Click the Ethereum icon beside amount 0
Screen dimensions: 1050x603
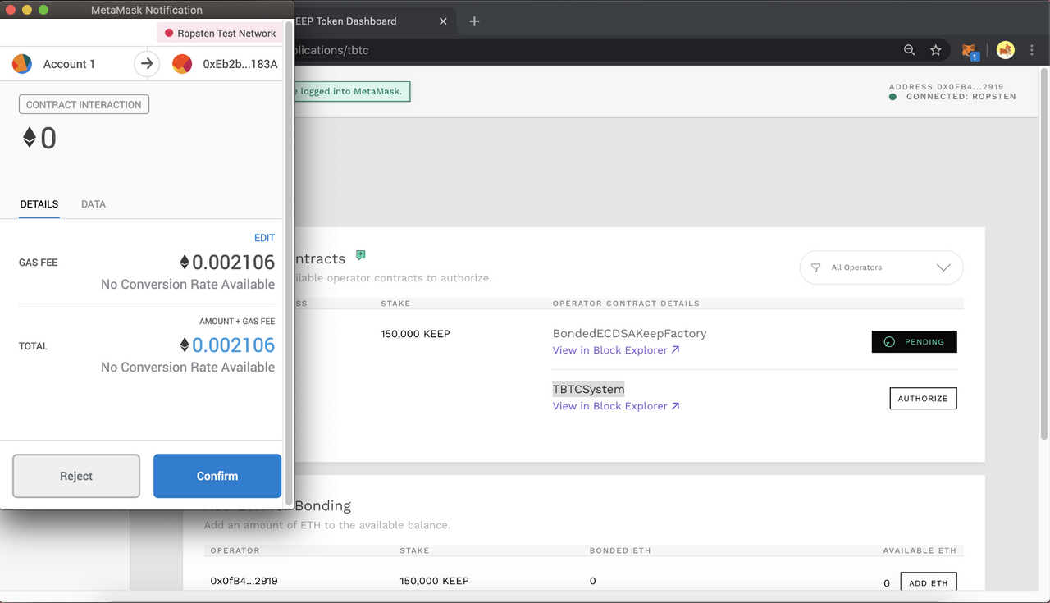[x=30, y=138]
